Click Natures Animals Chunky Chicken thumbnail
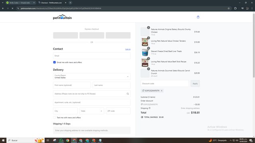The height and width of the screenshot is (143, 255). click(145, 32)
